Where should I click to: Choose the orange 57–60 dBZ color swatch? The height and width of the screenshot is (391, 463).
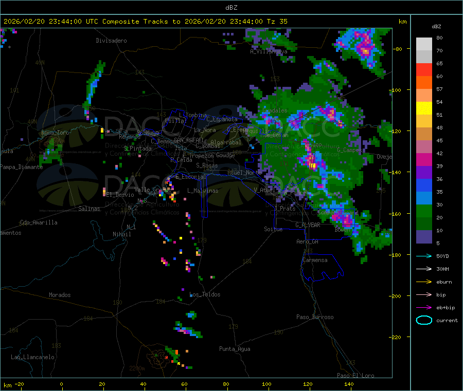coord(424,83)
